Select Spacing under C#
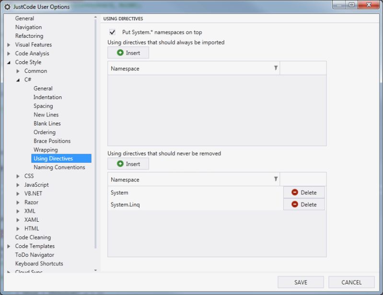The image size is (383, 295). coord(43,106)
